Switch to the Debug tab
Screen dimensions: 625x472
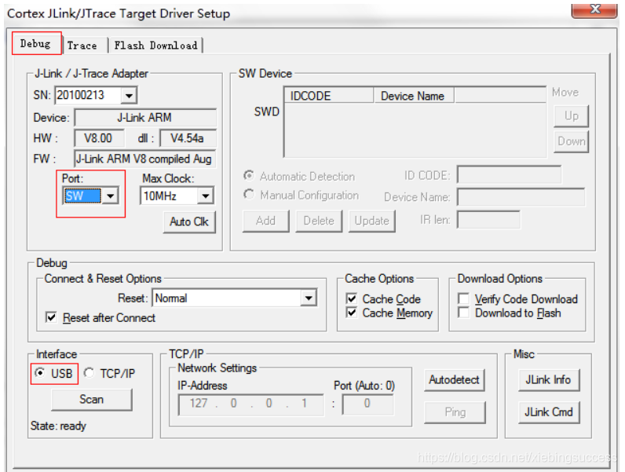36,43
